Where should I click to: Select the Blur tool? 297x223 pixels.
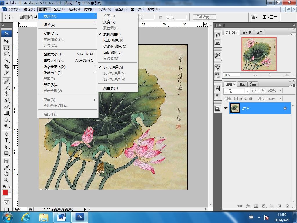(x=6, y=120)
